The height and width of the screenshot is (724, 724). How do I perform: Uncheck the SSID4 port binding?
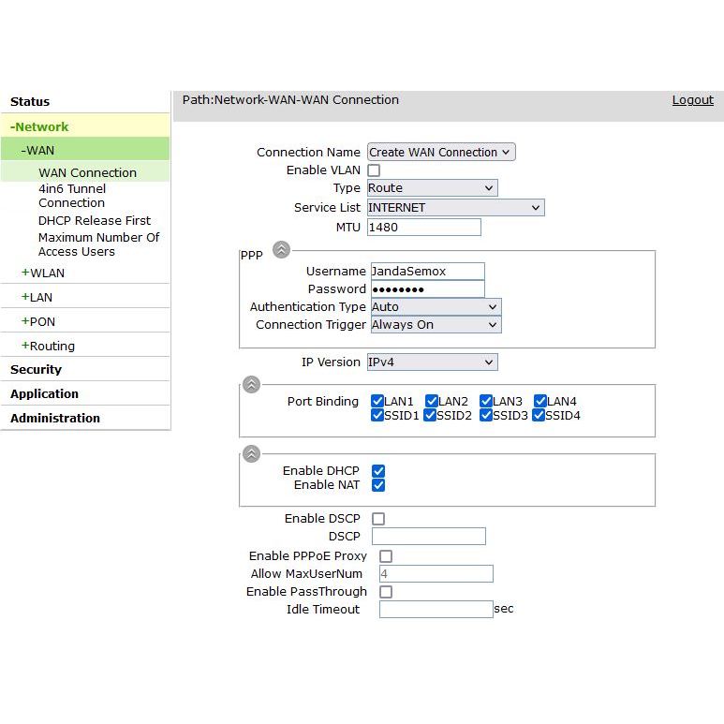pyautogui.click(x=539, y=415)
